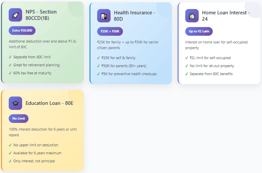Click the Education Loan graduation cap icon
The image size is (262, 173).
pyautogui.click(x=15, y=103)
